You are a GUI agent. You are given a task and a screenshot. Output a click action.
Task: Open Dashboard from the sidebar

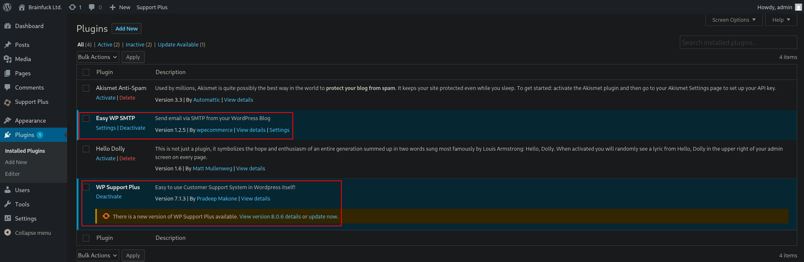pyautogui.click(x=29, y=26)
